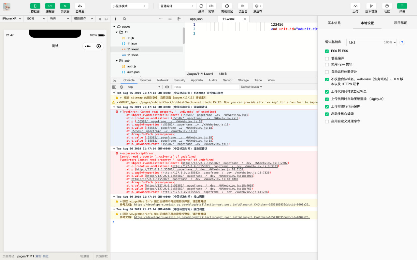Open the 清缓存 clear cache menu
The height and width of the screenshot is (260, 417).
coord(258,6)
